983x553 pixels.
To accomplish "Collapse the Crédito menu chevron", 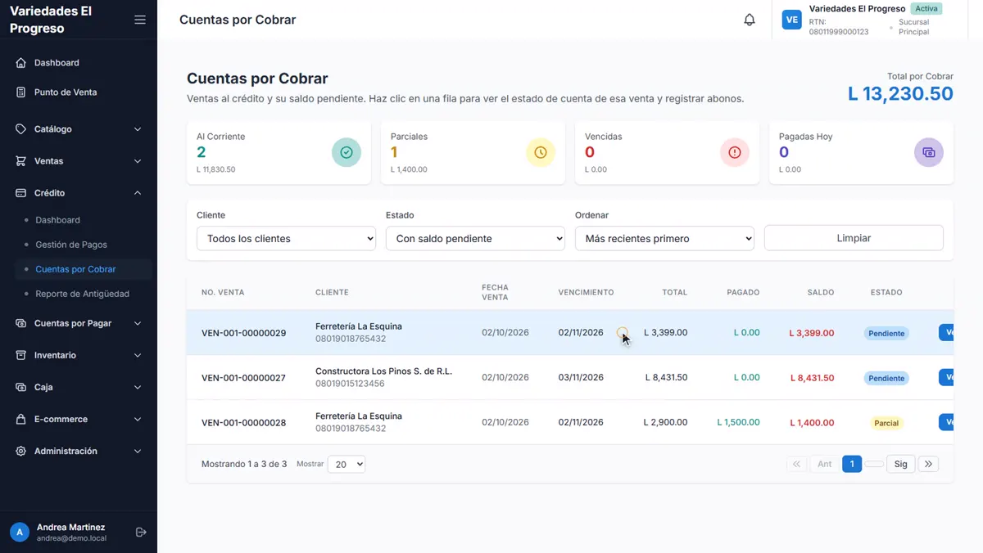I will click(x=138, y=193).
